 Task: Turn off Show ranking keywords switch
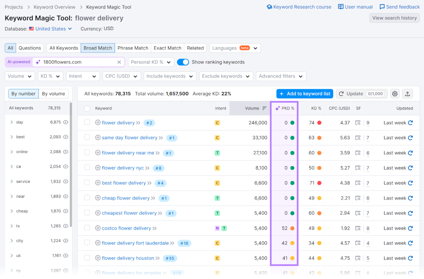[183, 62]
